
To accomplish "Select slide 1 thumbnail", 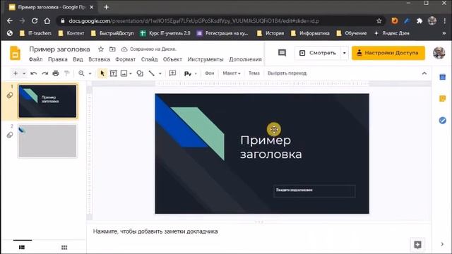I will click(x=47, y=101).
